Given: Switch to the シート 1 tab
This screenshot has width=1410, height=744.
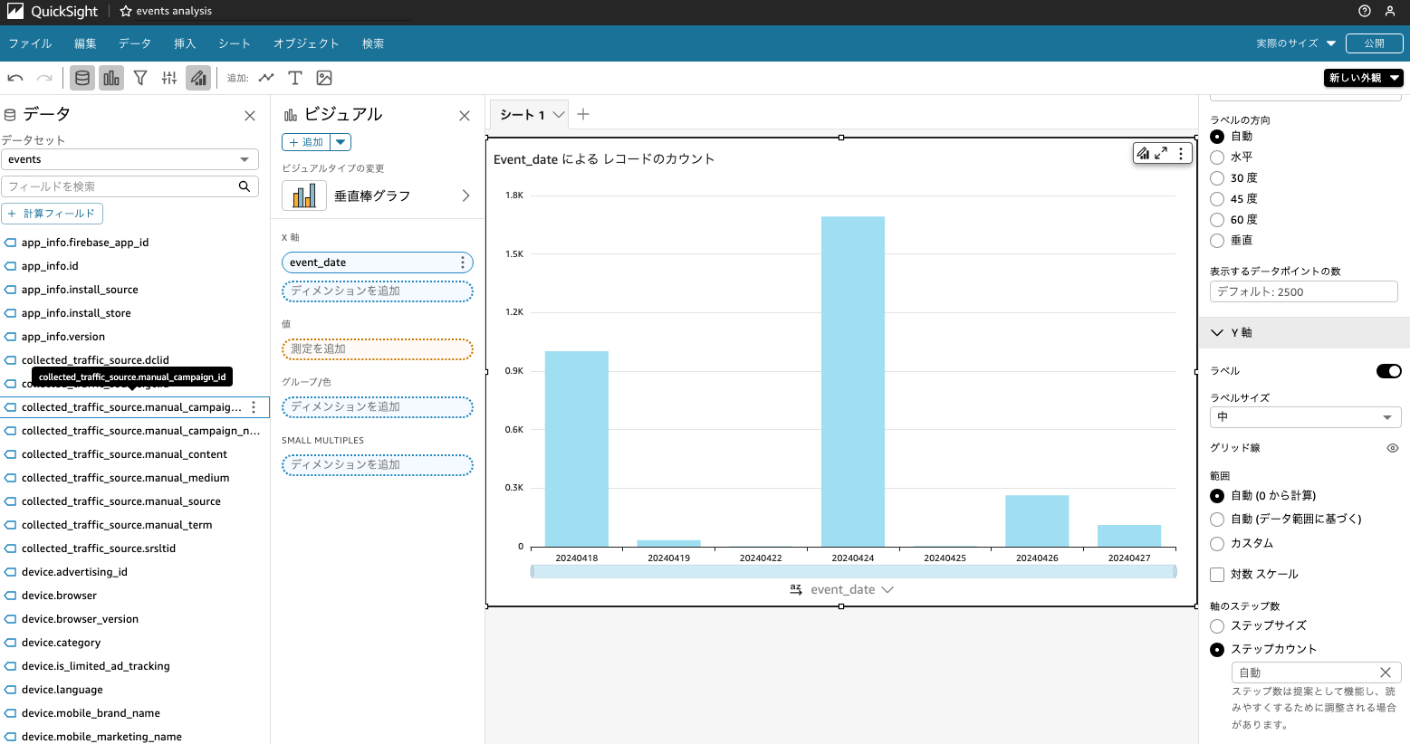Looking at the screenshot, I should 523,115.
